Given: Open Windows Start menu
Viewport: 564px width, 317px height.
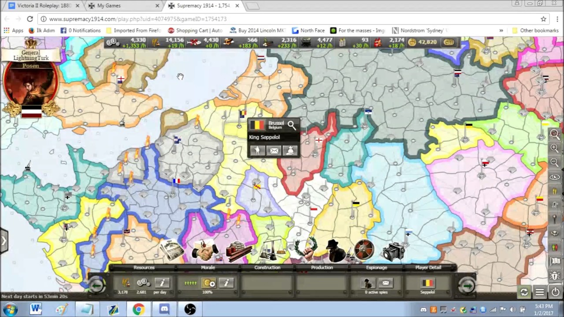Looking at the screenshot, I should [x=10, y=309].
